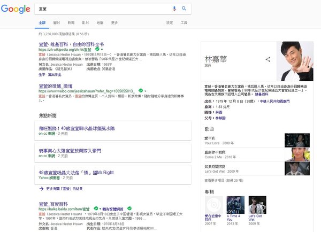The width and height of the screenshot is (321, 232).
Task: Switch to the 圖片 images tab
Action: (57, 23)
